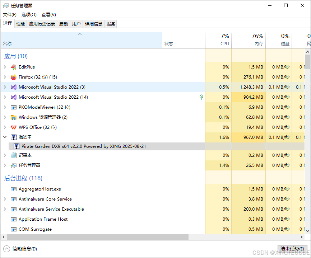
Task: Sort by the CPU column header
Action: point(218,40)
